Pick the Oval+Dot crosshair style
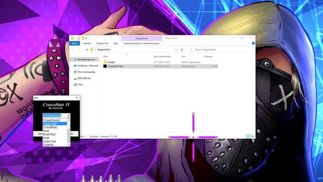The height and width of the screenshot is (182, 323). pos(55,134)
